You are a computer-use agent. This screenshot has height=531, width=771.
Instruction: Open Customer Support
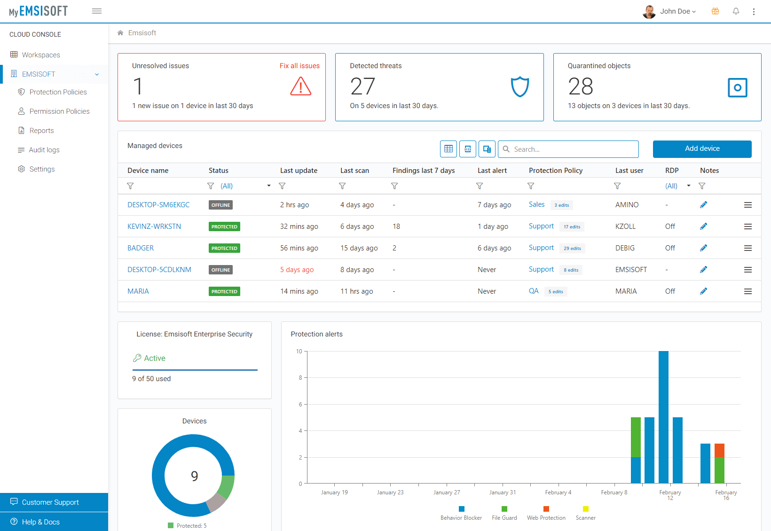54,502
